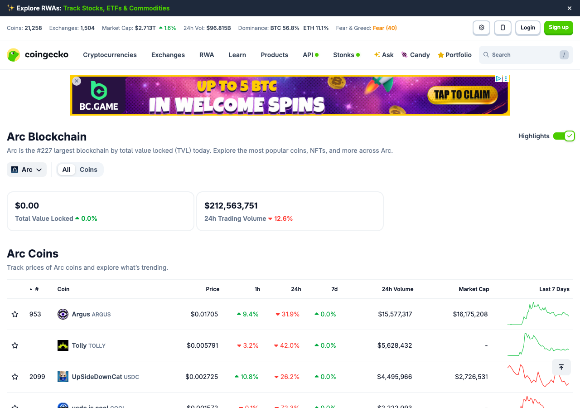
Task: Click the CoinGecko logo
Action: [38, 55]
